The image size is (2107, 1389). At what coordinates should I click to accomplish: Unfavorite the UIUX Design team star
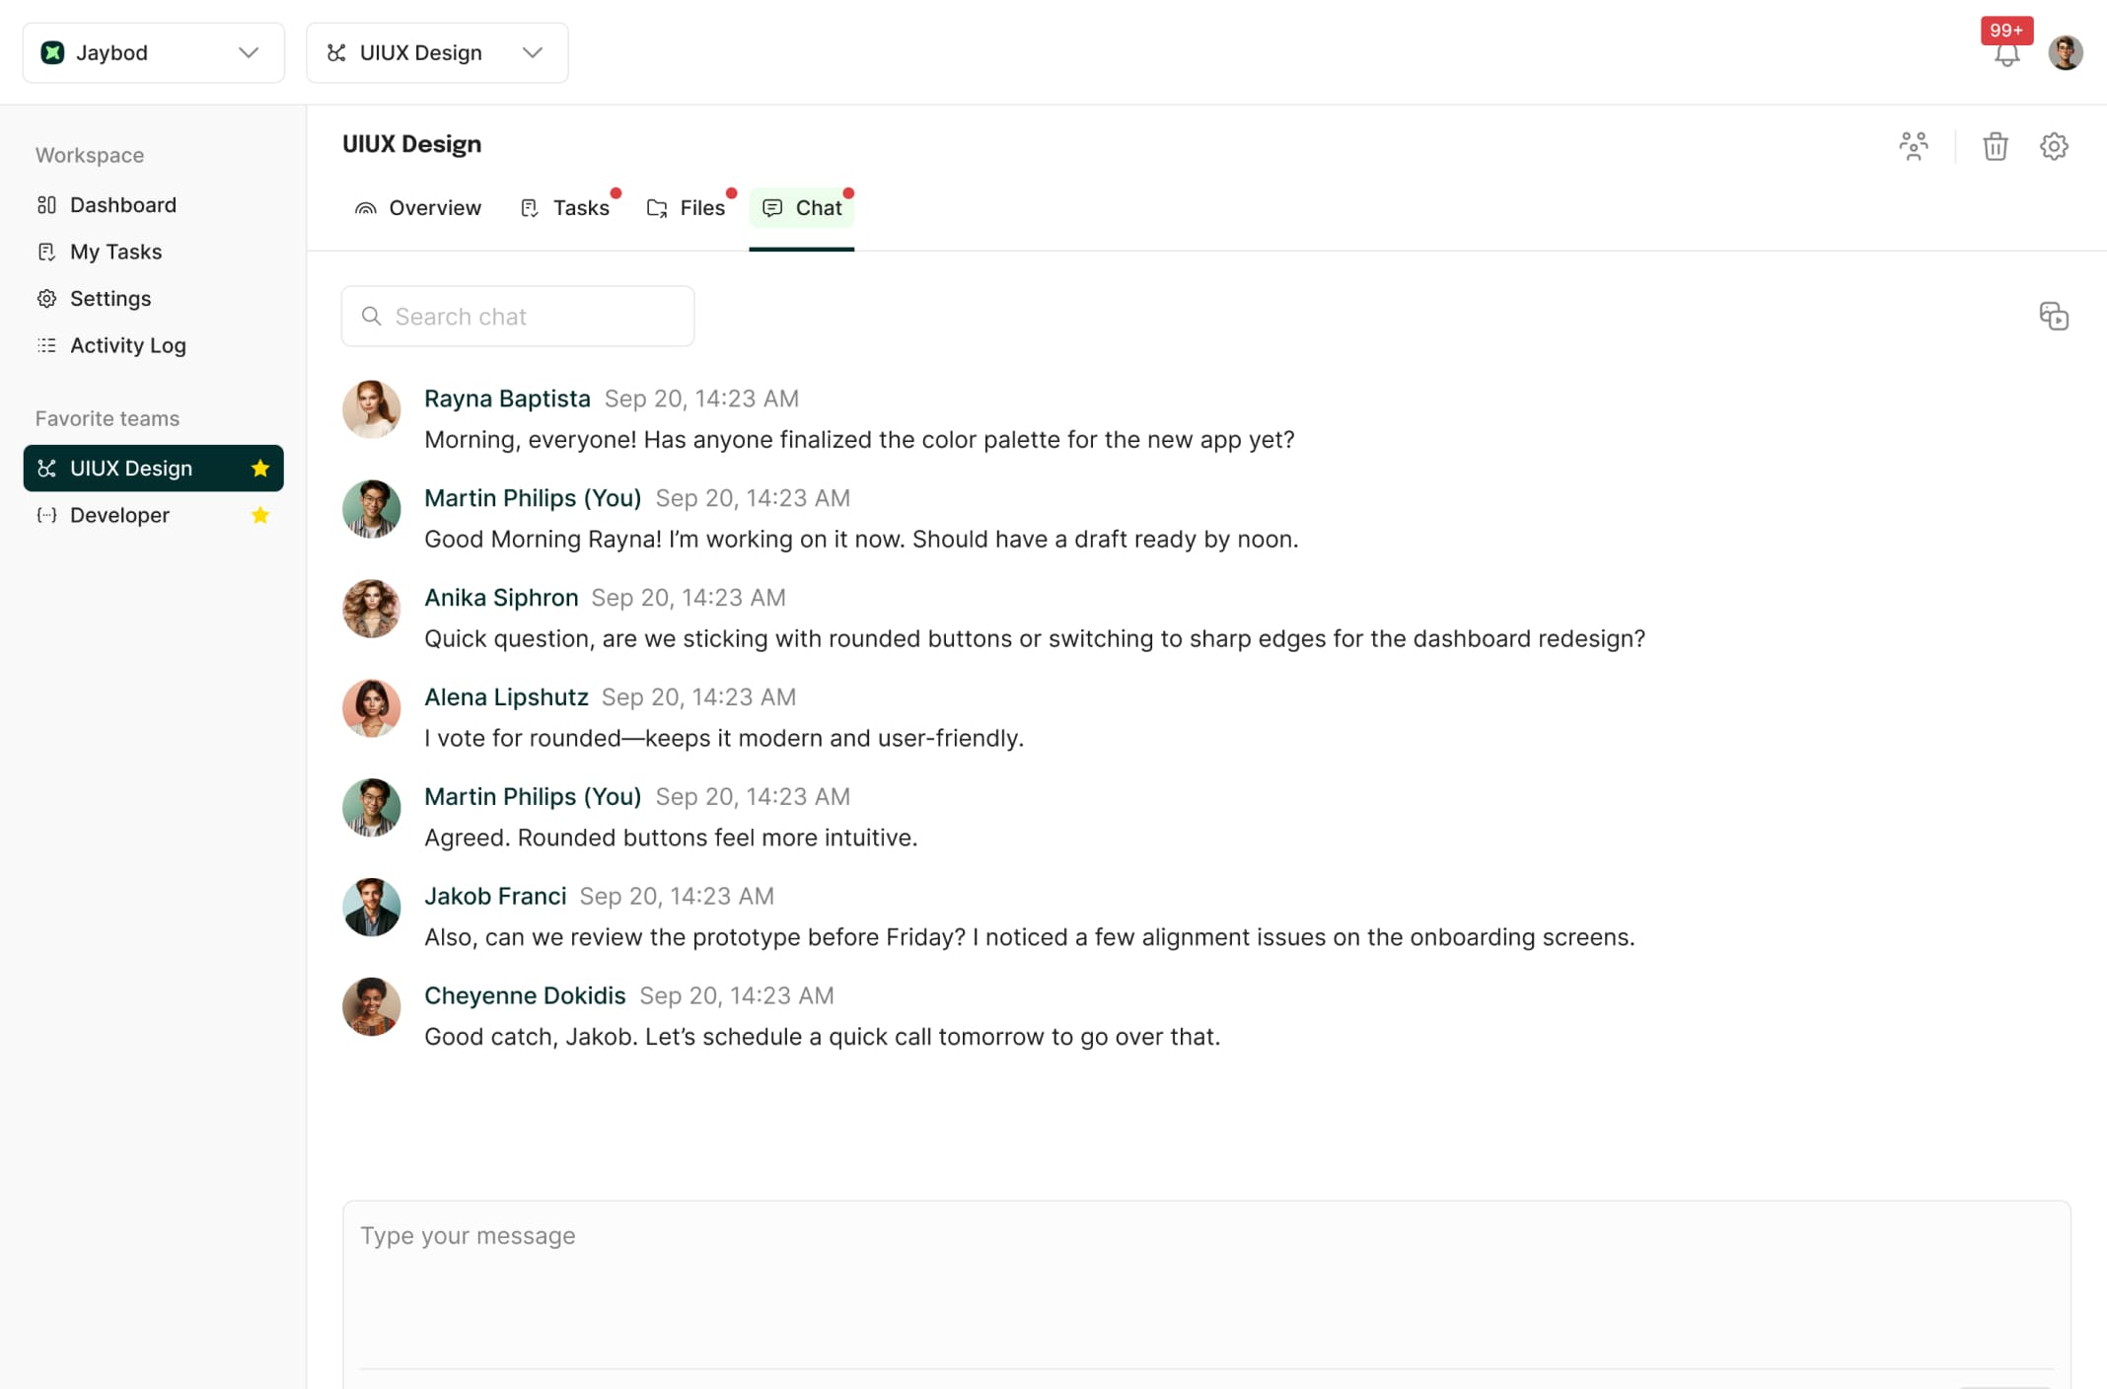pos(260,468)
